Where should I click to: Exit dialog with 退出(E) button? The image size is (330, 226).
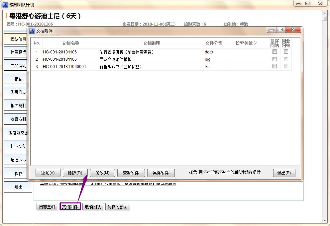284,173
